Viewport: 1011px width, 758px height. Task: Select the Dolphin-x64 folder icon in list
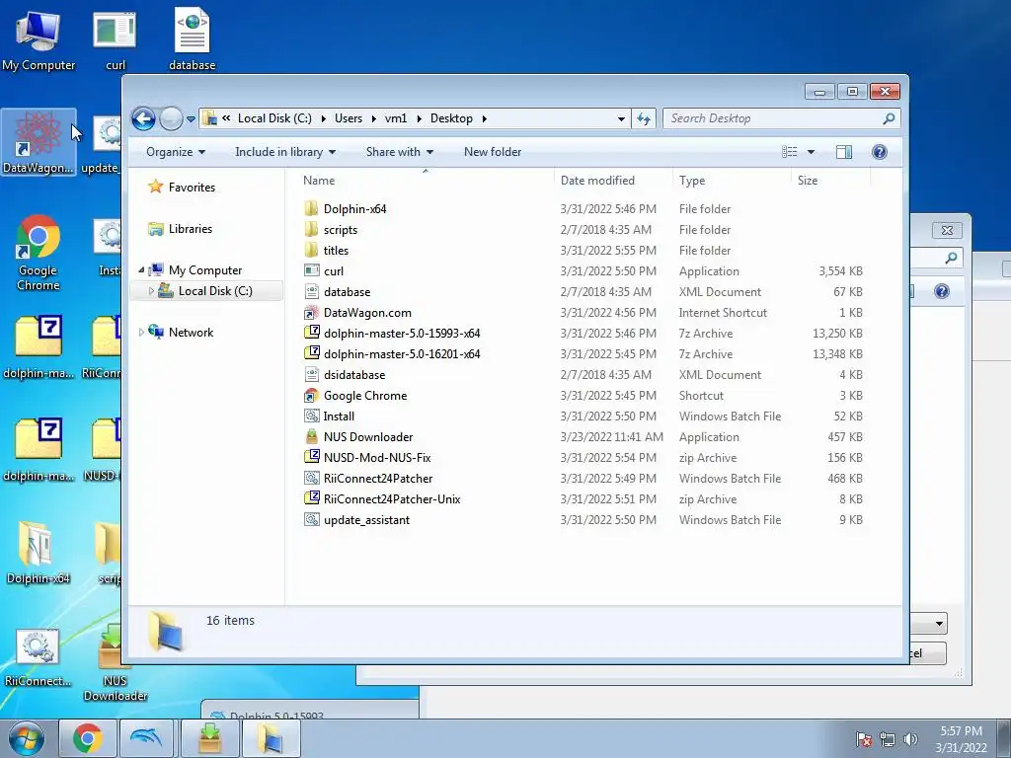[x=311, y=209]
